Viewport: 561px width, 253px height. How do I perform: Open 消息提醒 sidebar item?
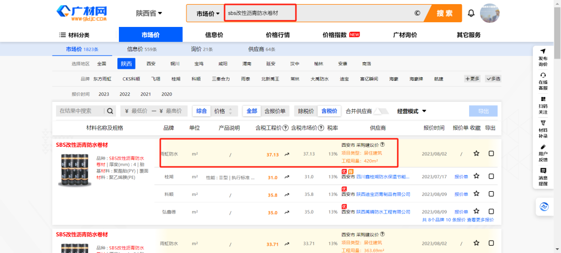(x=543, y=177)
